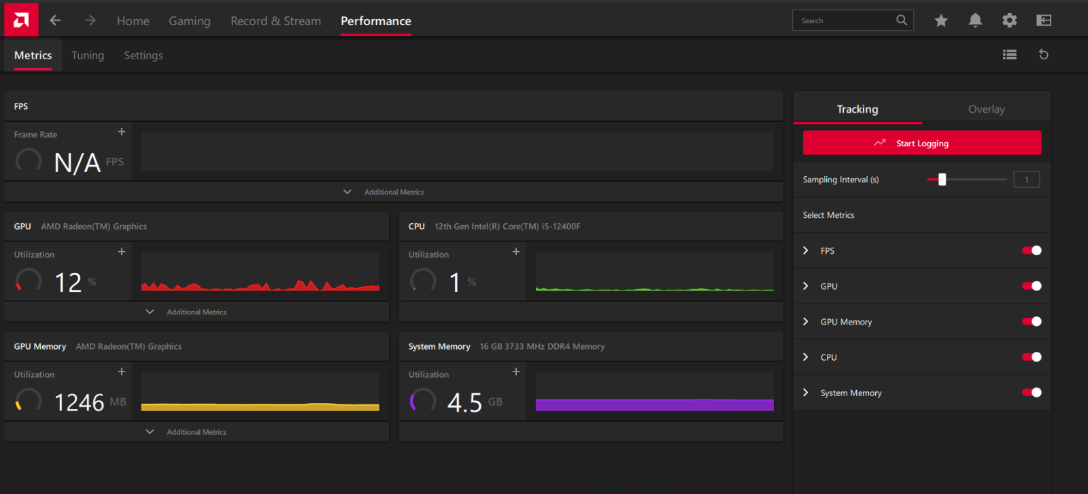The width and height of the screenshot is (1088, 494).
Task: Switch to the Tuning sub-tab
Action: pyautogui.click(x=88, y=55)
